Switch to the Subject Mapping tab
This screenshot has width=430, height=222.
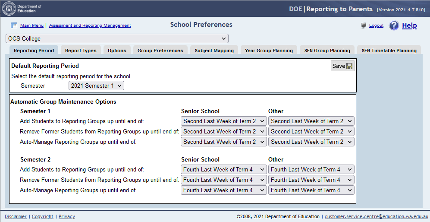tap(214, 51)
